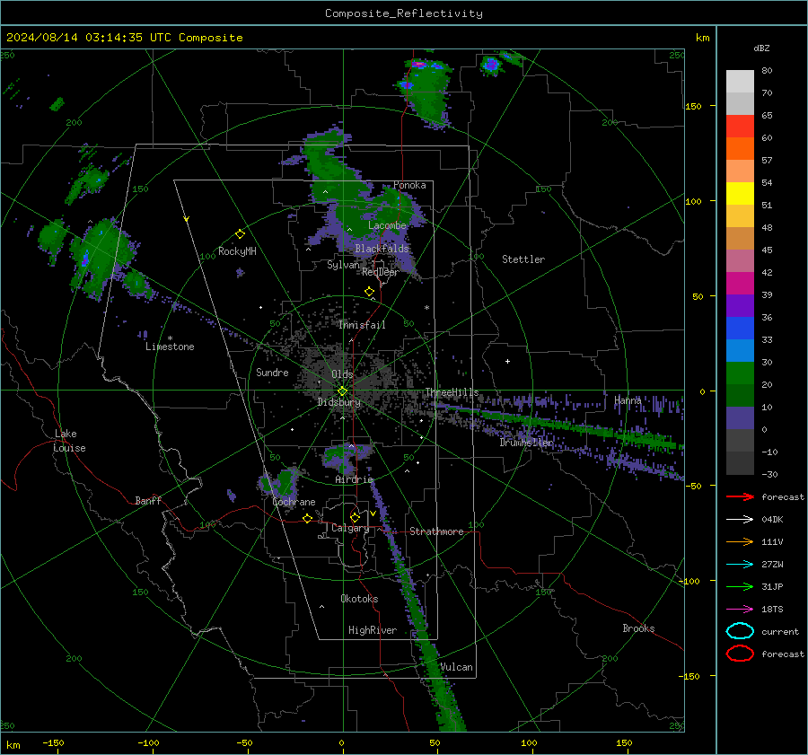Screen dimensions: 808x755
Task: Pick the bright yellow swatch on dBZ scale
Action: coord(740,194)
